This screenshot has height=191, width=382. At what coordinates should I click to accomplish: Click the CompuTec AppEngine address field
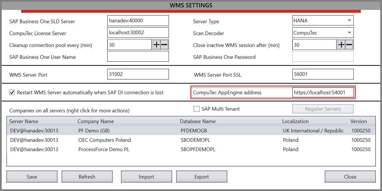point(323,93)
